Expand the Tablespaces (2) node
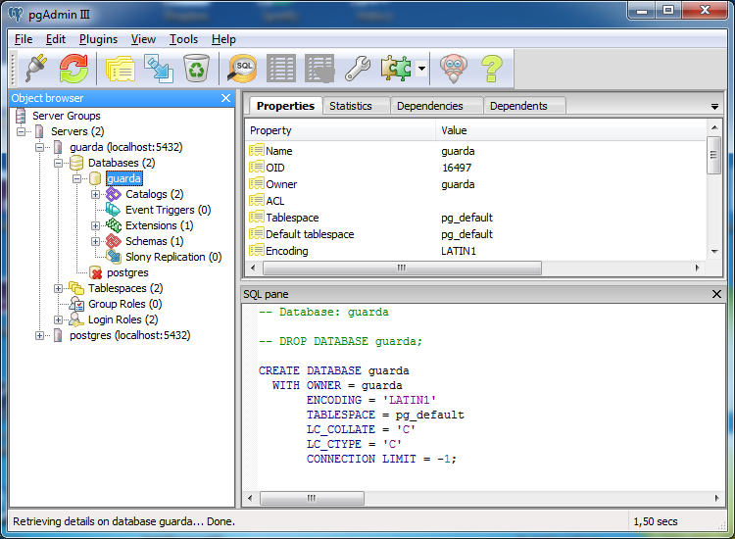This screenshot has height=539, width=735. click(x=58, y=289)
